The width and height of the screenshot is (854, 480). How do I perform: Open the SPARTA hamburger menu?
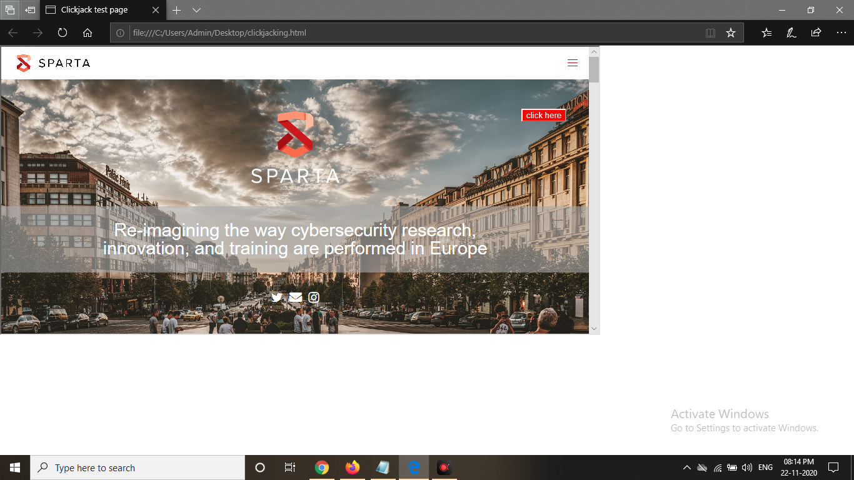tap(572, 63)
